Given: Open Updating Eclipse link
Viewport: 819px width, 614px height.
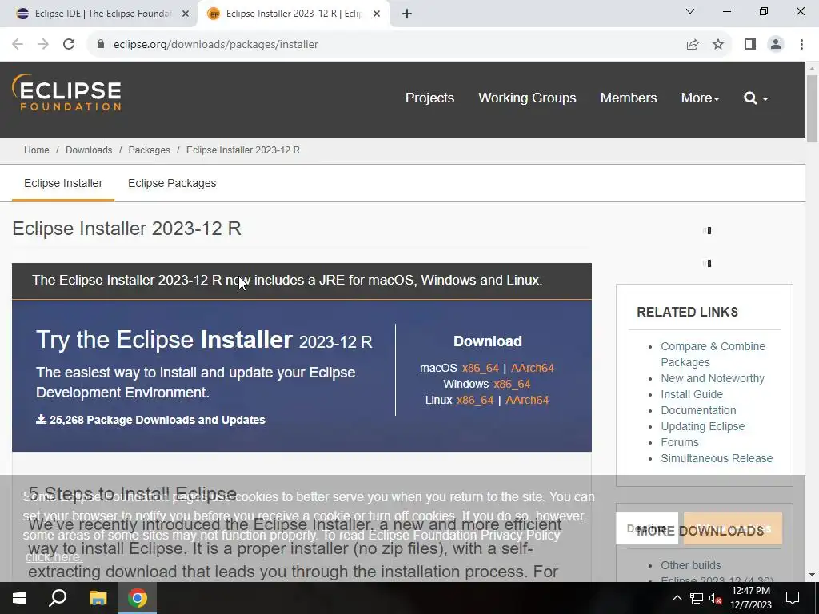Looking at the screenshot, I should (x=702, y=426).
